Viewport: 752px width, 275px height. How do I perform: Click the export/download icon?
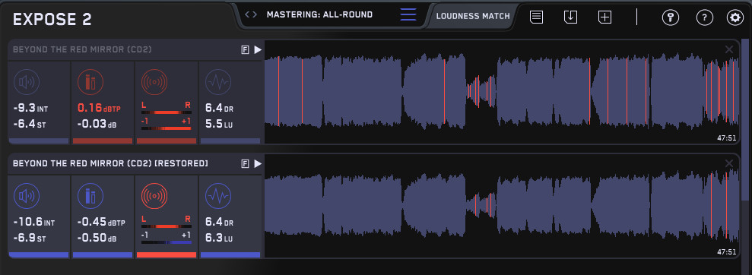[570, 17]
